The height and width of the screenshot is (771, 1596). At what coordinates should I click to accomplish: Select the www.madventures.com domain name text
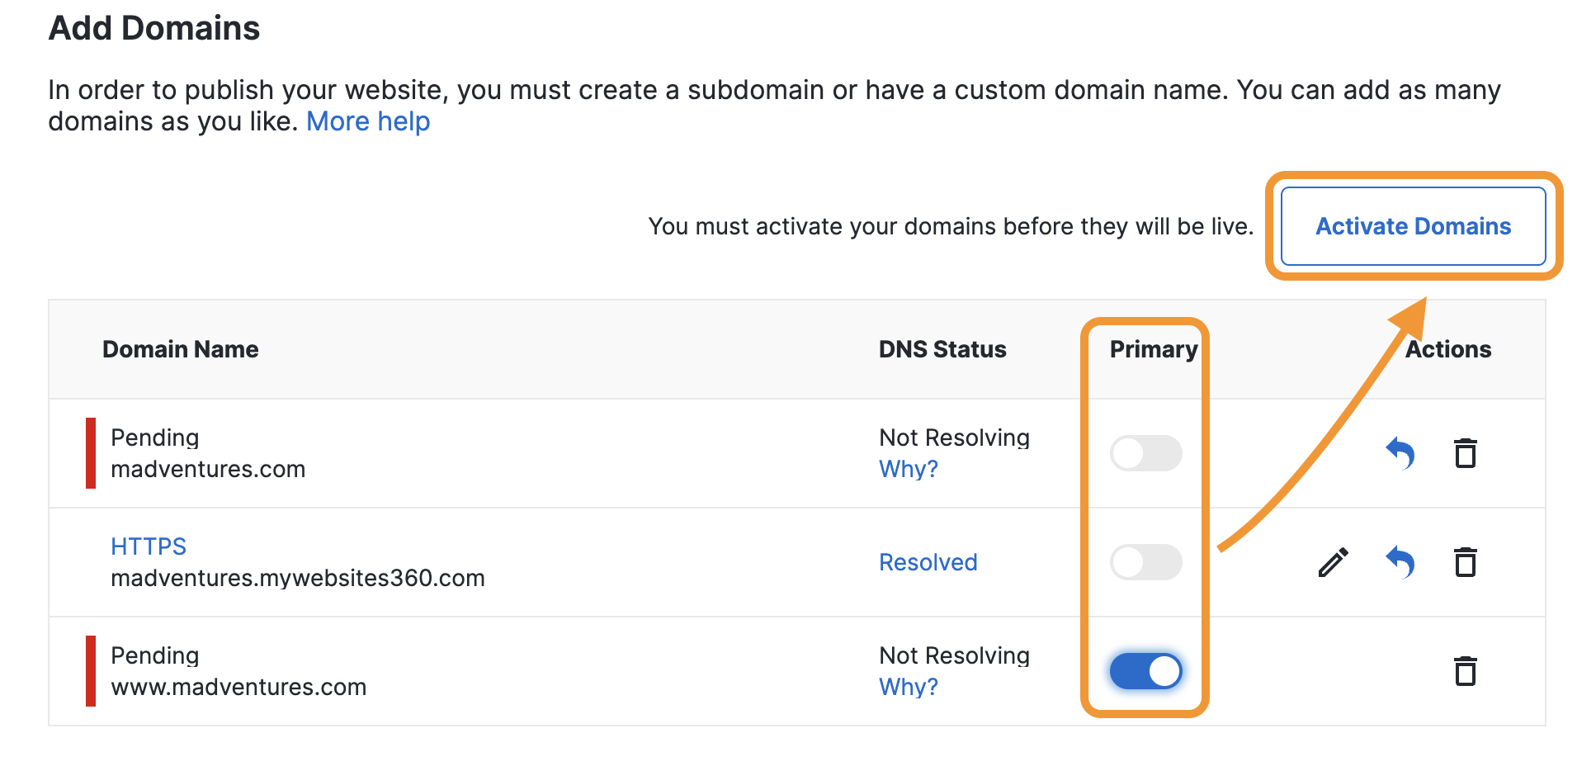pyautogui.click(x=238, y=687)
